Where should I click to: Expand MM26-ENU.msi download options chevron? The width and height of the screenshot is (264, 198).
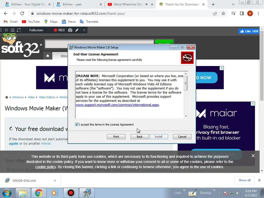(x=55, y=180)
